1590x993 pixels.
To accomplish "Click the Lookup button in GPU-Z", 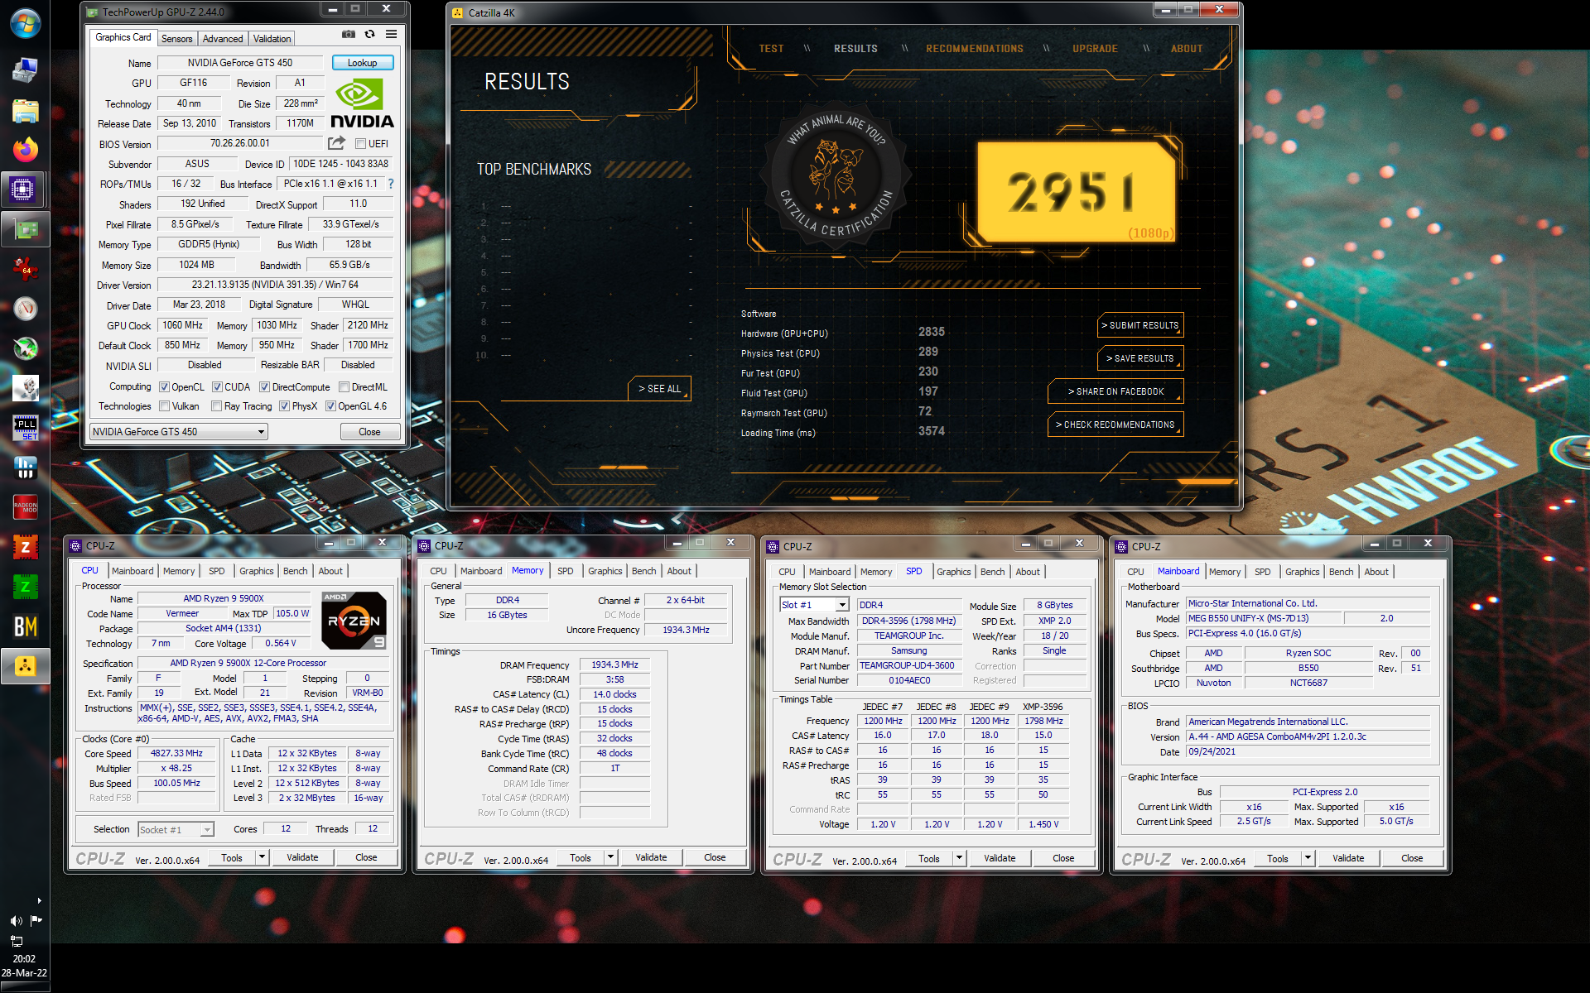I will click(362, 63).
